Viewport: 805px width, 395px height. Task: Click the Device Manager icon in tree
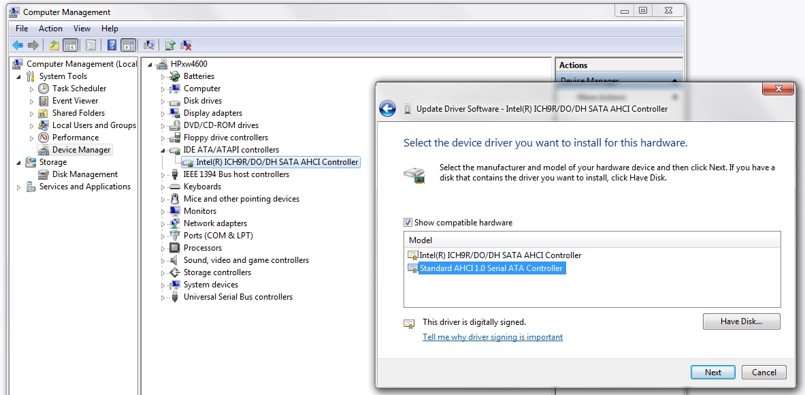point(44,150)
